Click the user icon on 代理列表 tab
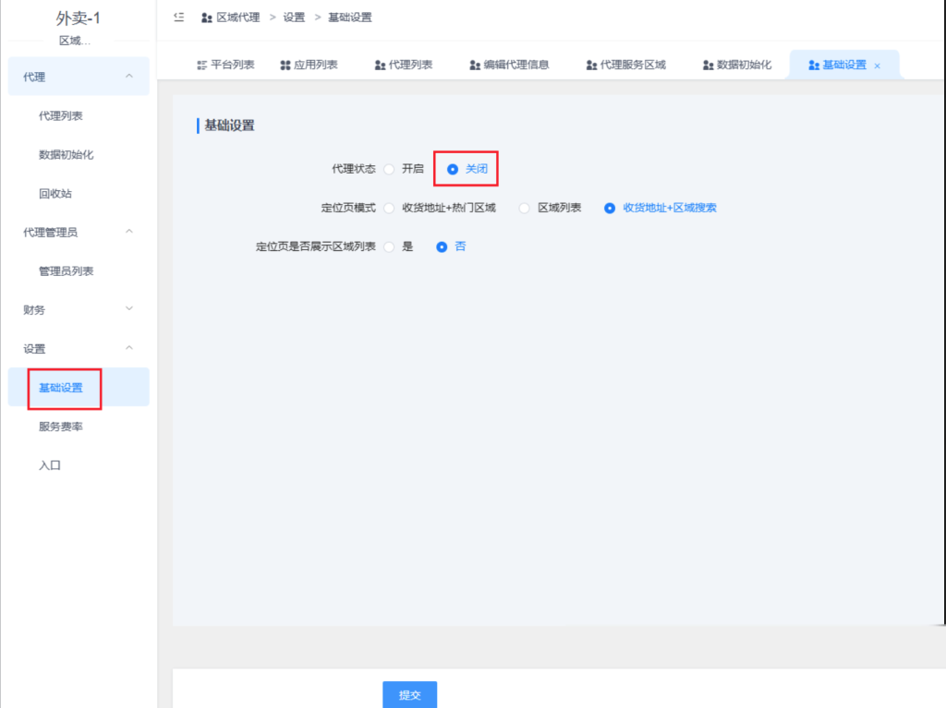Image resolution: width=946 pixels, height=708 pixels. pyautogui.click(x=380, y=65)
